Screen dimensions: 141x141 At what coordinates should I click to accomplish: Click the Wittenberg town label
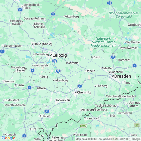(72, 16)
